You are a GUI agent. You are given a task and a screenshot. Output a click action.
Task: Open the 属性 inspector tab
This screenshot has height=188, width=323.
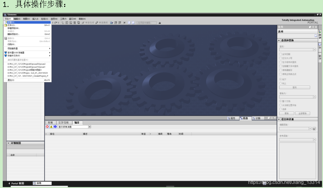(x=233, y=118)
